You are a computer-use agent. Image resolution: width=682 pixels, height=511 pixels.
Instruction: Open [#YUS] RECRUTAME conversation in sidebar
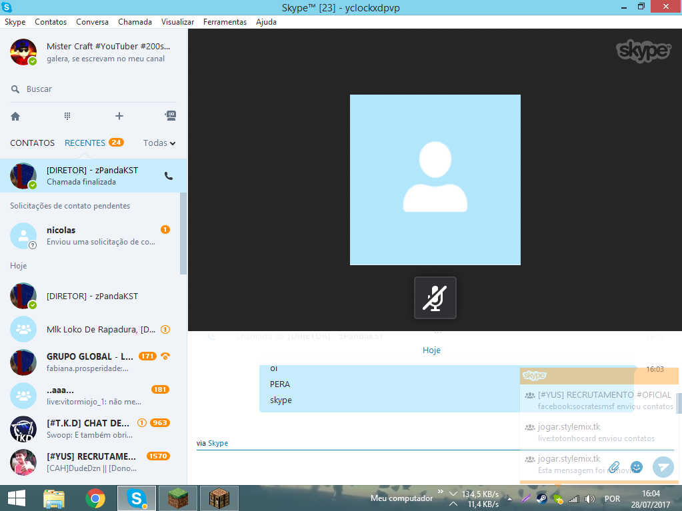pos(91,462)
